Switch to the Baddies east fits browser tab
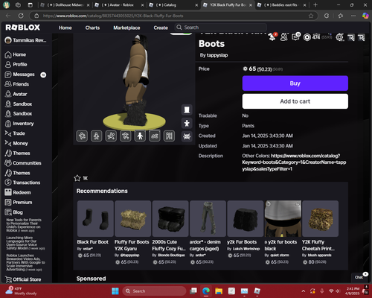 [x=281, y=5]
